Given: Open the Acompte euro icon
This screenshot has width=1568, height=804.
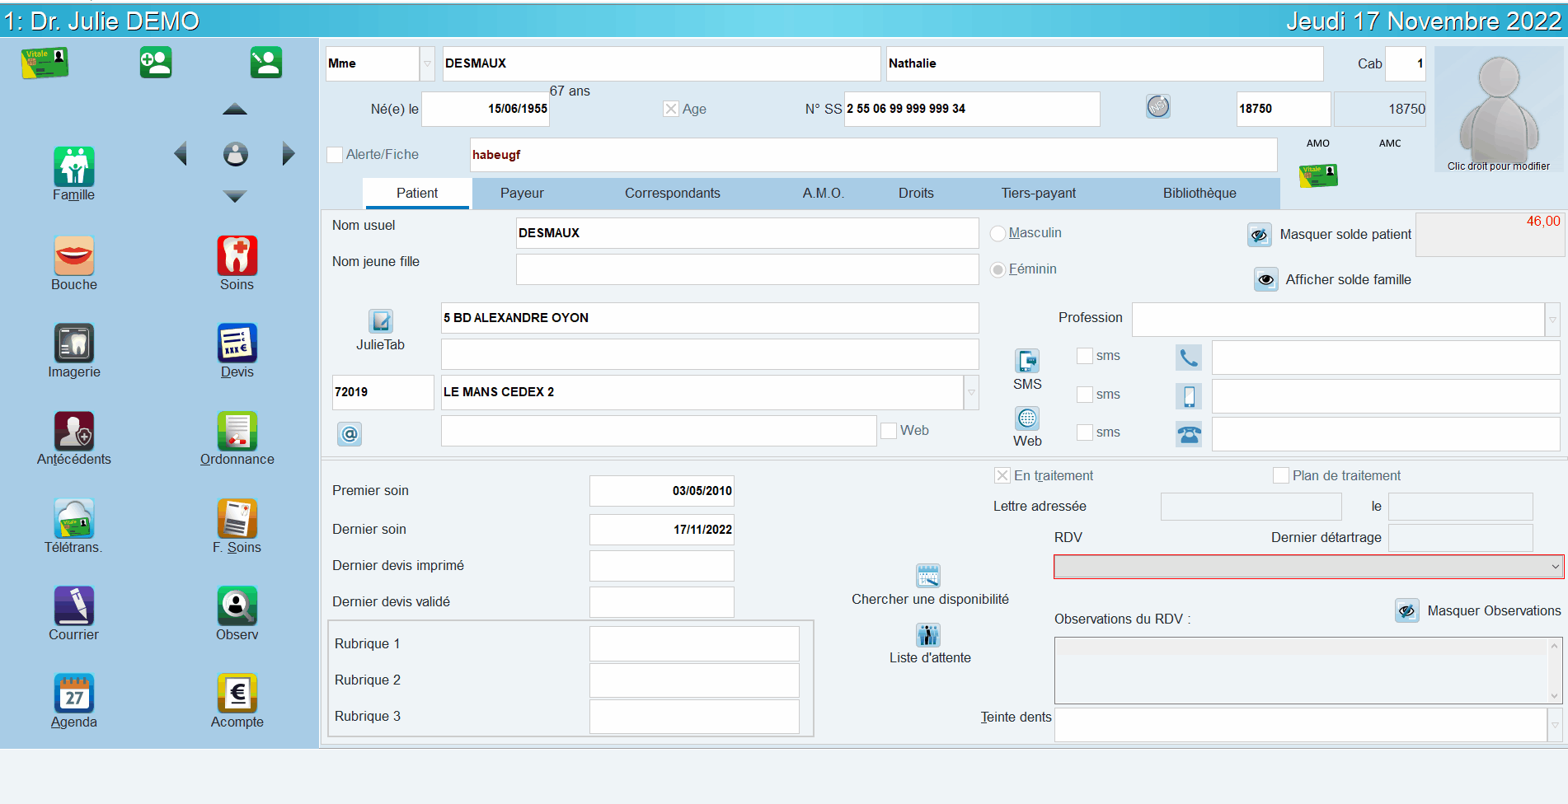Looking at the screenshot, I should pos(237,693).
